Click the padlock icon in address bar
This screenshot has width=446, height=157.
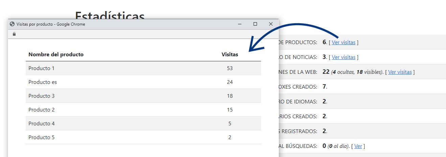[14, 34]
